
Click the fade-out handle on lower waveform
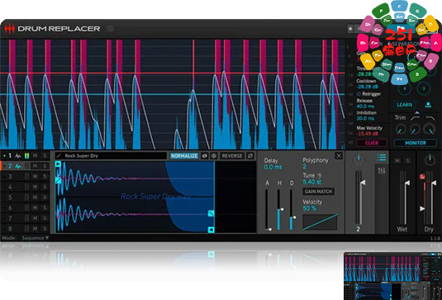tap(211, 213)
